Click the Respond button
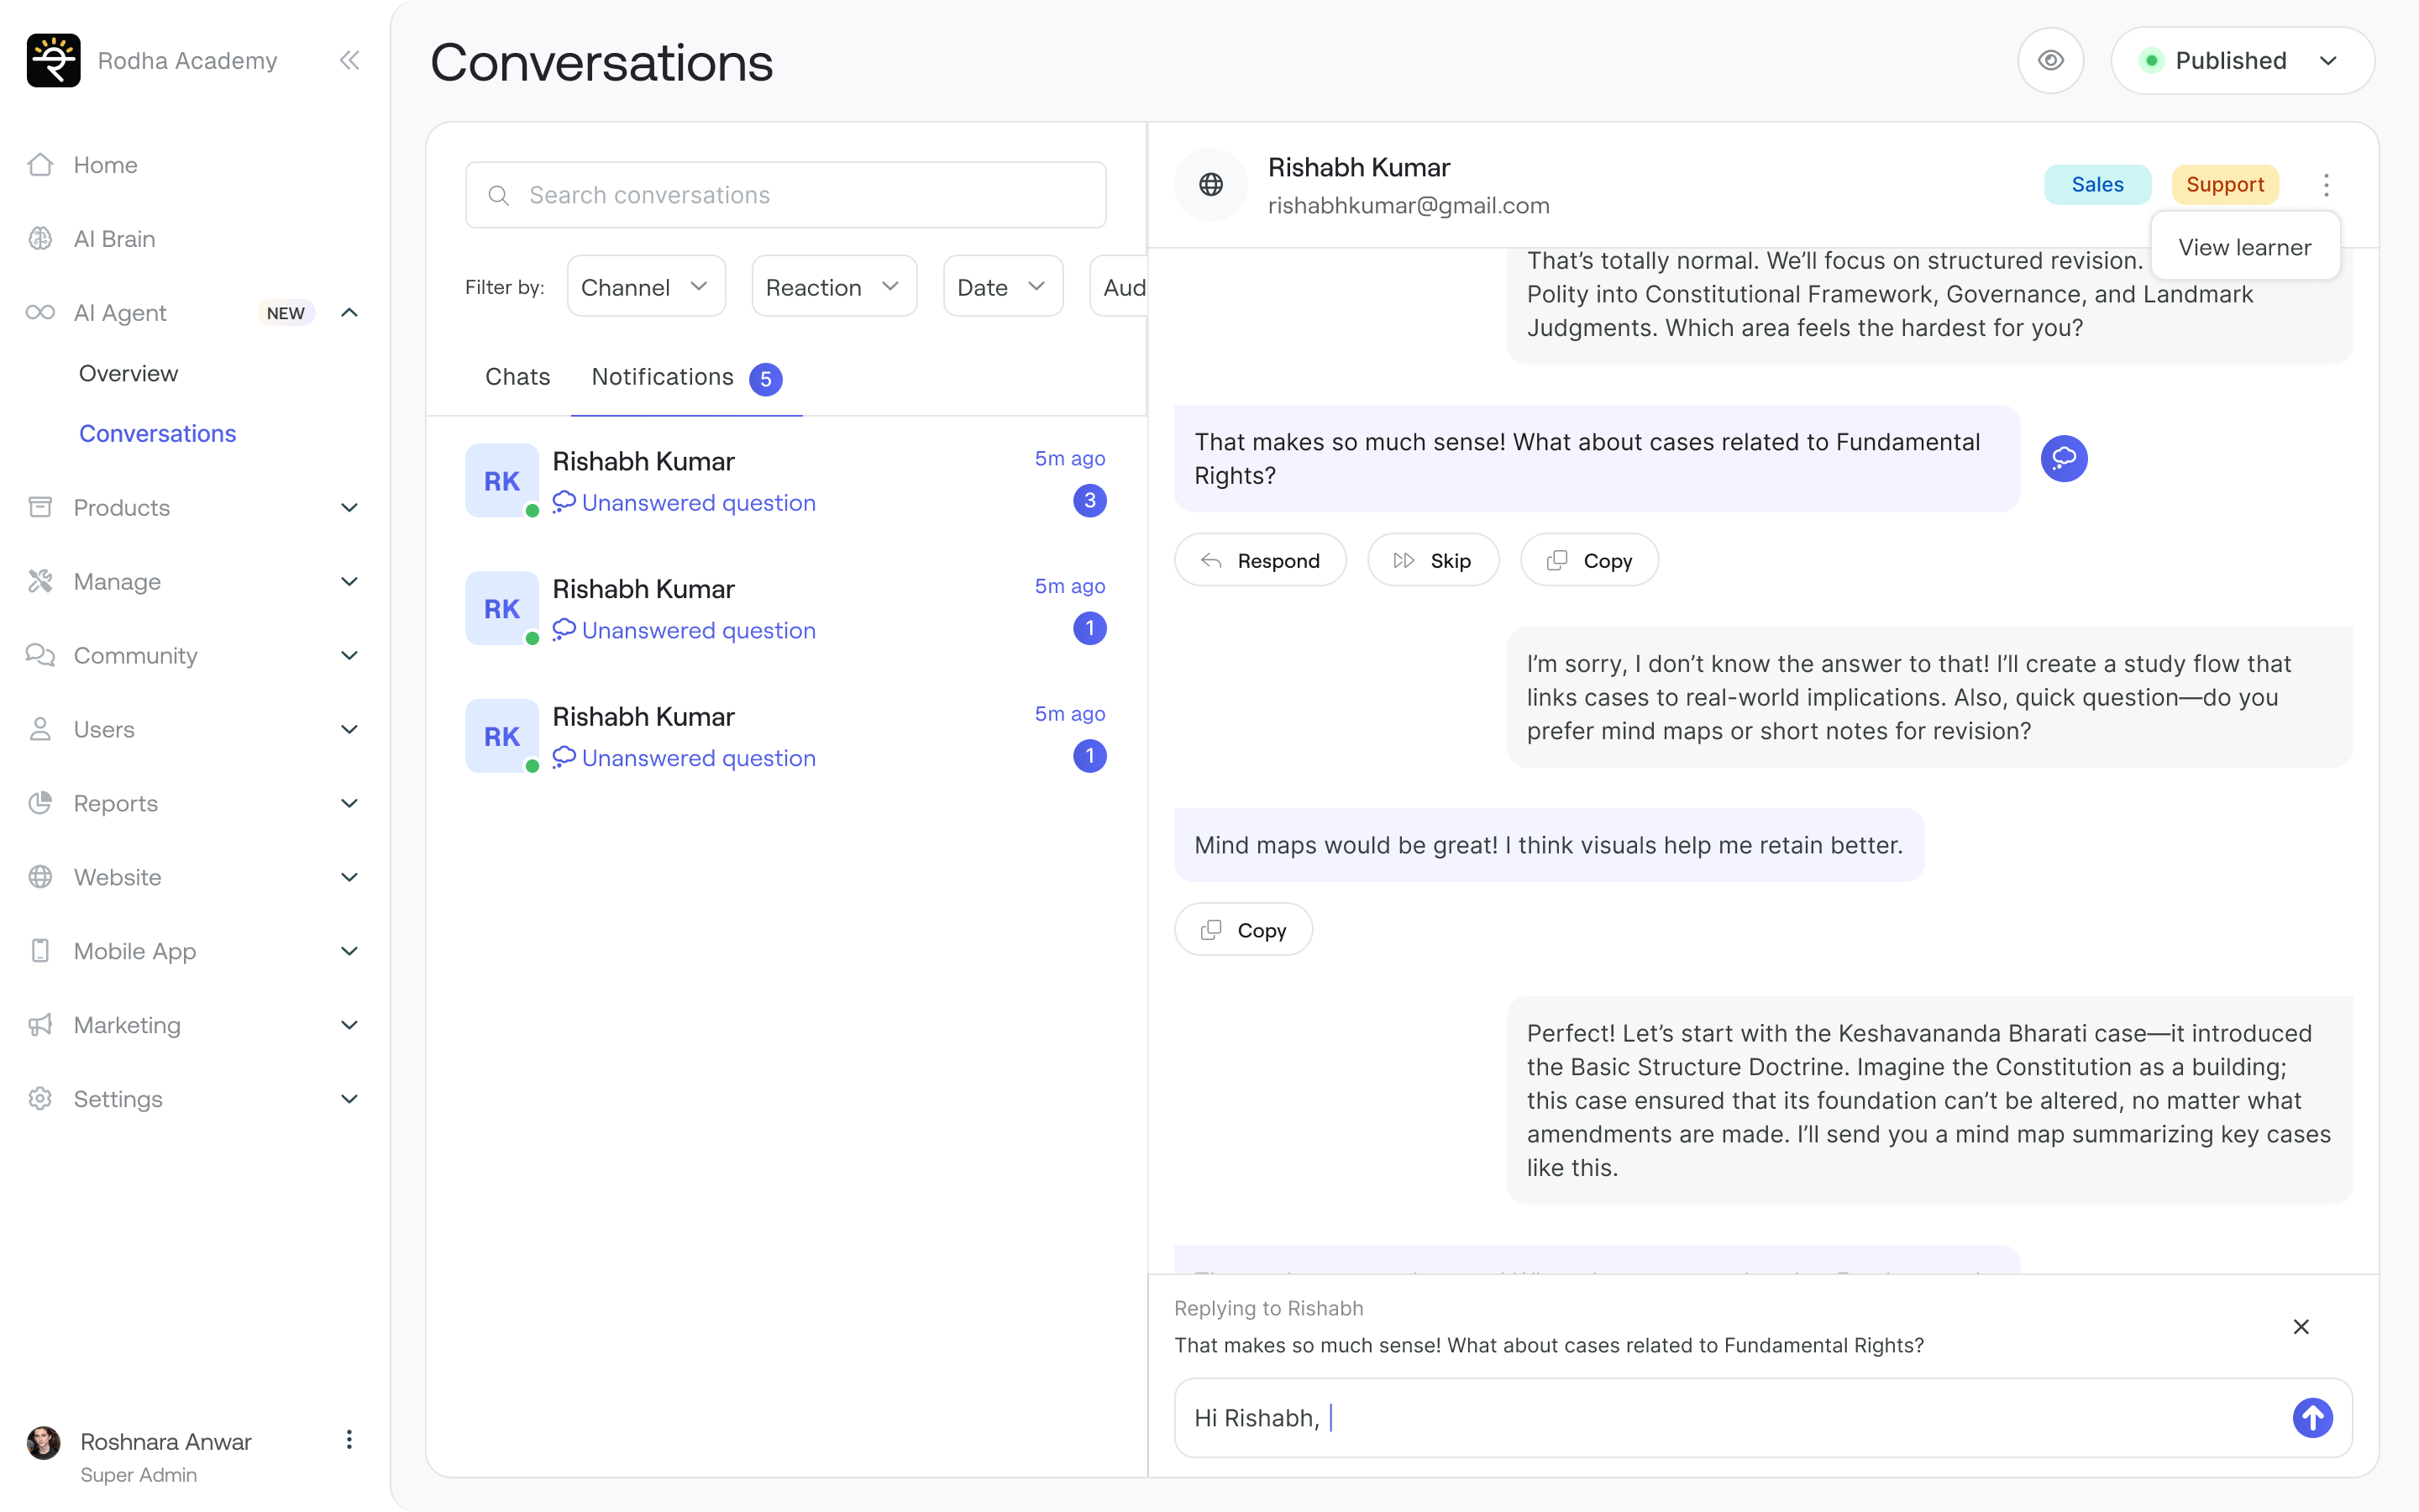2419x1512 pixels. coord(1260,561)
